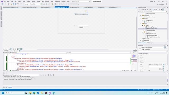
Task: Switch to the Design view tab
Action: pyautogui.click(x=6, y=51)
